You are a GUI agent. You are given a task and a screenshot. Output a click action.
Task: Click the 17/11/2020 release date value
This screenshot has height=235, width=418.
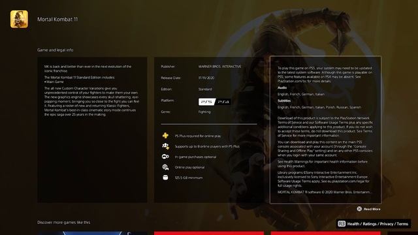[x=206, y=78]
